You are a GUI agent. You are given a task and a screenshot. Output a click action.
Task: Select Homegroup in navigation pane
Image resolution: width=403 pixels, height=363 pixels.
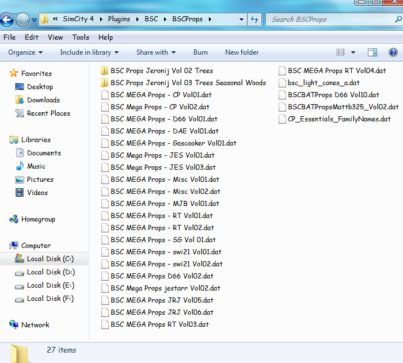pos(39,219)
